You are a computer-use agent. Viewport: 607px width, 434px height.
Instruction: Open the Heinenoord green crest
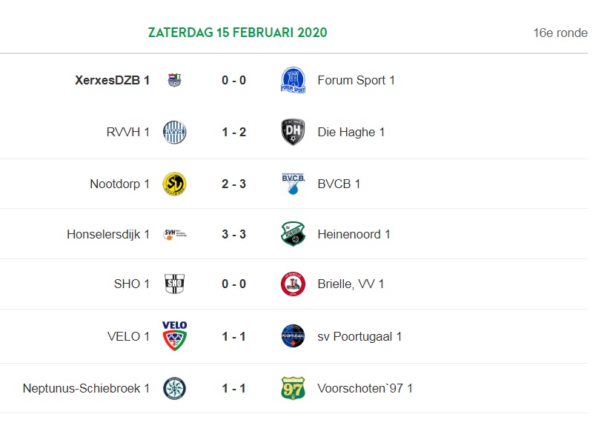click(293, 234)
